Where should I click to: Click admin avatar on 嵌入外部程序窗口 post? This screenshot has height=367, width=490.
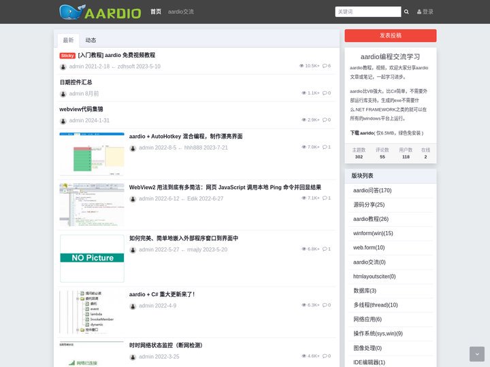click(133, 250)
